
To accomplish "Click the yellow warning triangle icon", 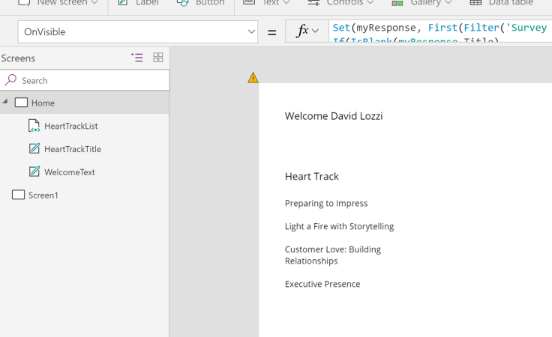I will pyautogui.click(x=253, y=78).
